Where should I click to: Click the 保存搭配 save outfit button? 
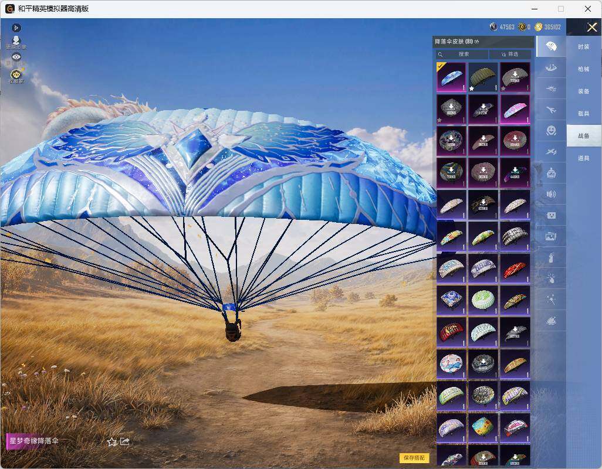414,457
